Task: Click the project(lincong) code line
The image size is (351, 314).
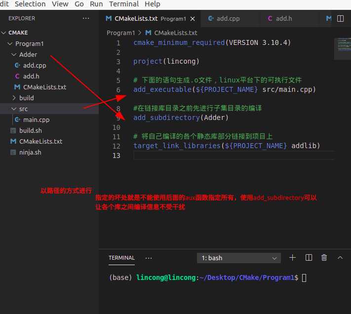Action: click(166, 62)
